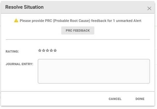157x109 pixels.
Task: Give a five-star rating
Action: 55,50
